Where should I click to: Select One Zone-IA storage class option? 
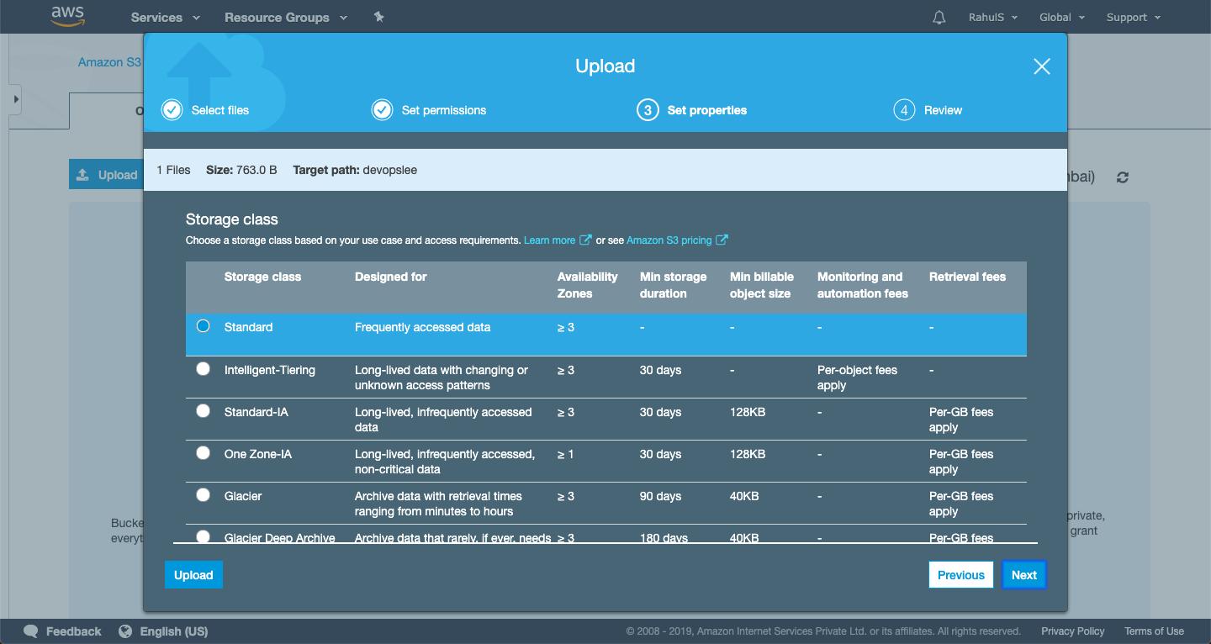pos(203,453)
